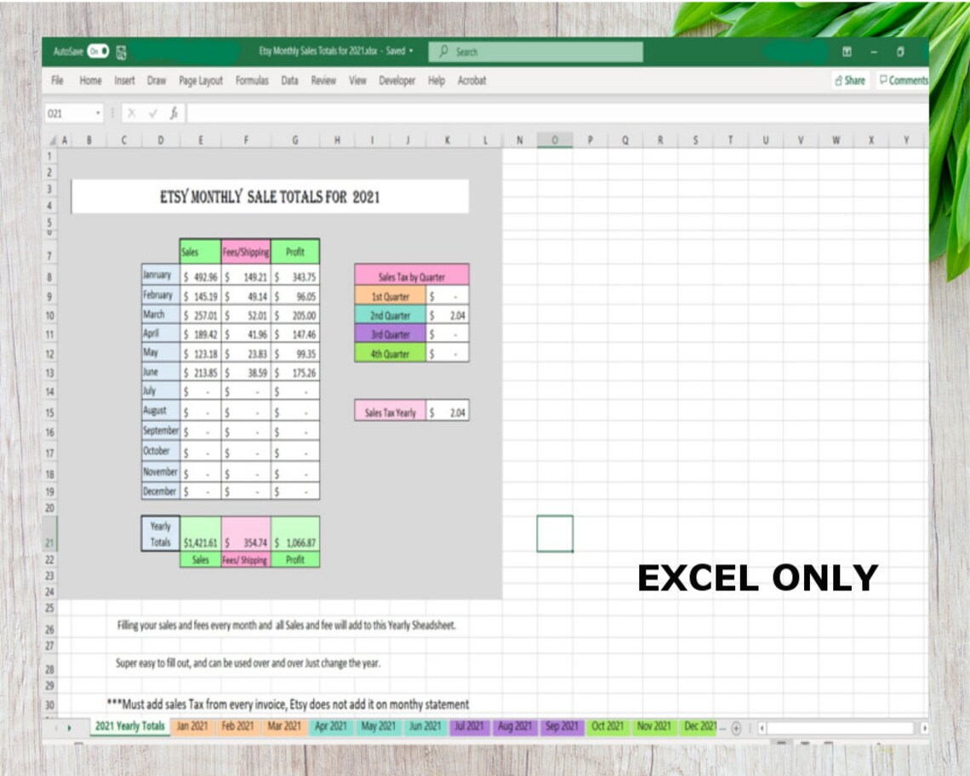Open the Name Box dropdown arrow
970x776 pixels.
(97, 113)
